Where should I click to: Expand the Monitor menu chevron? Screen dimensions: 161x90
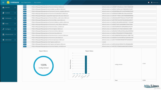click(x=15, y=7)
